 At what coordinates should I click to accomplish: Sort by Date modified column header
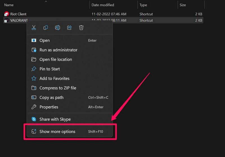tap(103, 5)
